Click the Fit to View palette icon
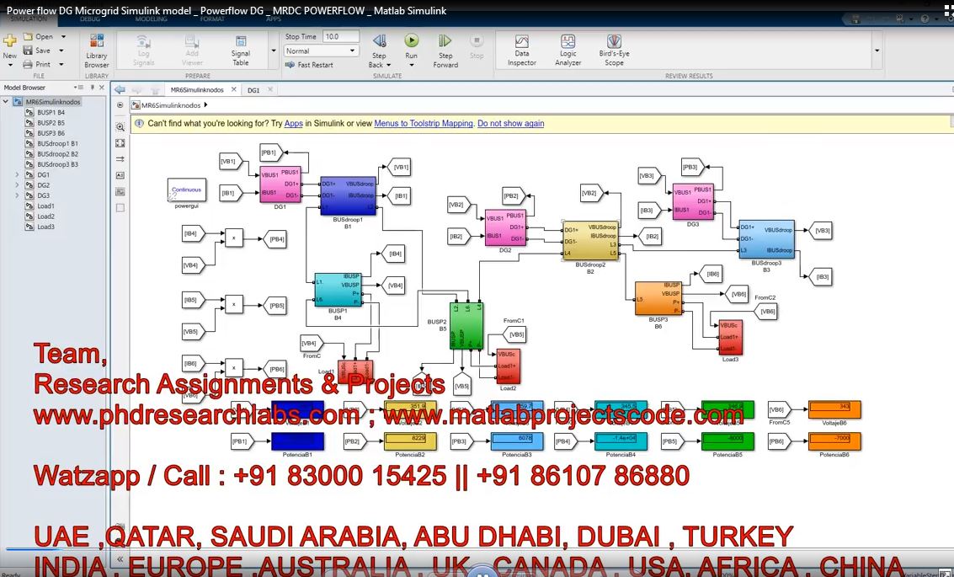 [120, 143]
